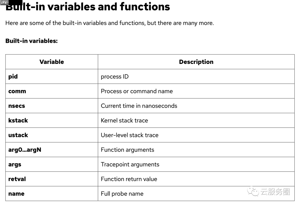Click the 云服务圈 watermark text
This screenshot has width=300, height=205.
(x=275, y=192)
